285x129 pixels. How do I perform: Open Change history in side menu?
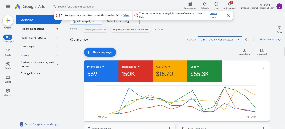tap(30, 73)
